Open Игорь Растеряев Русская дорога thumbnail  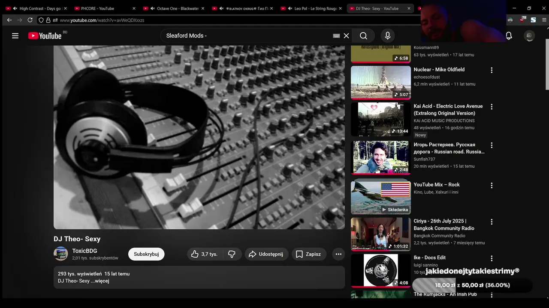(380, 157)
